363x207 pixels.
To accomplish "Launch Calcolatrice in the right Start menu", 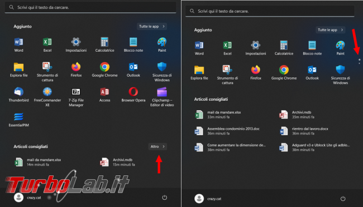I will coord(284,48).
